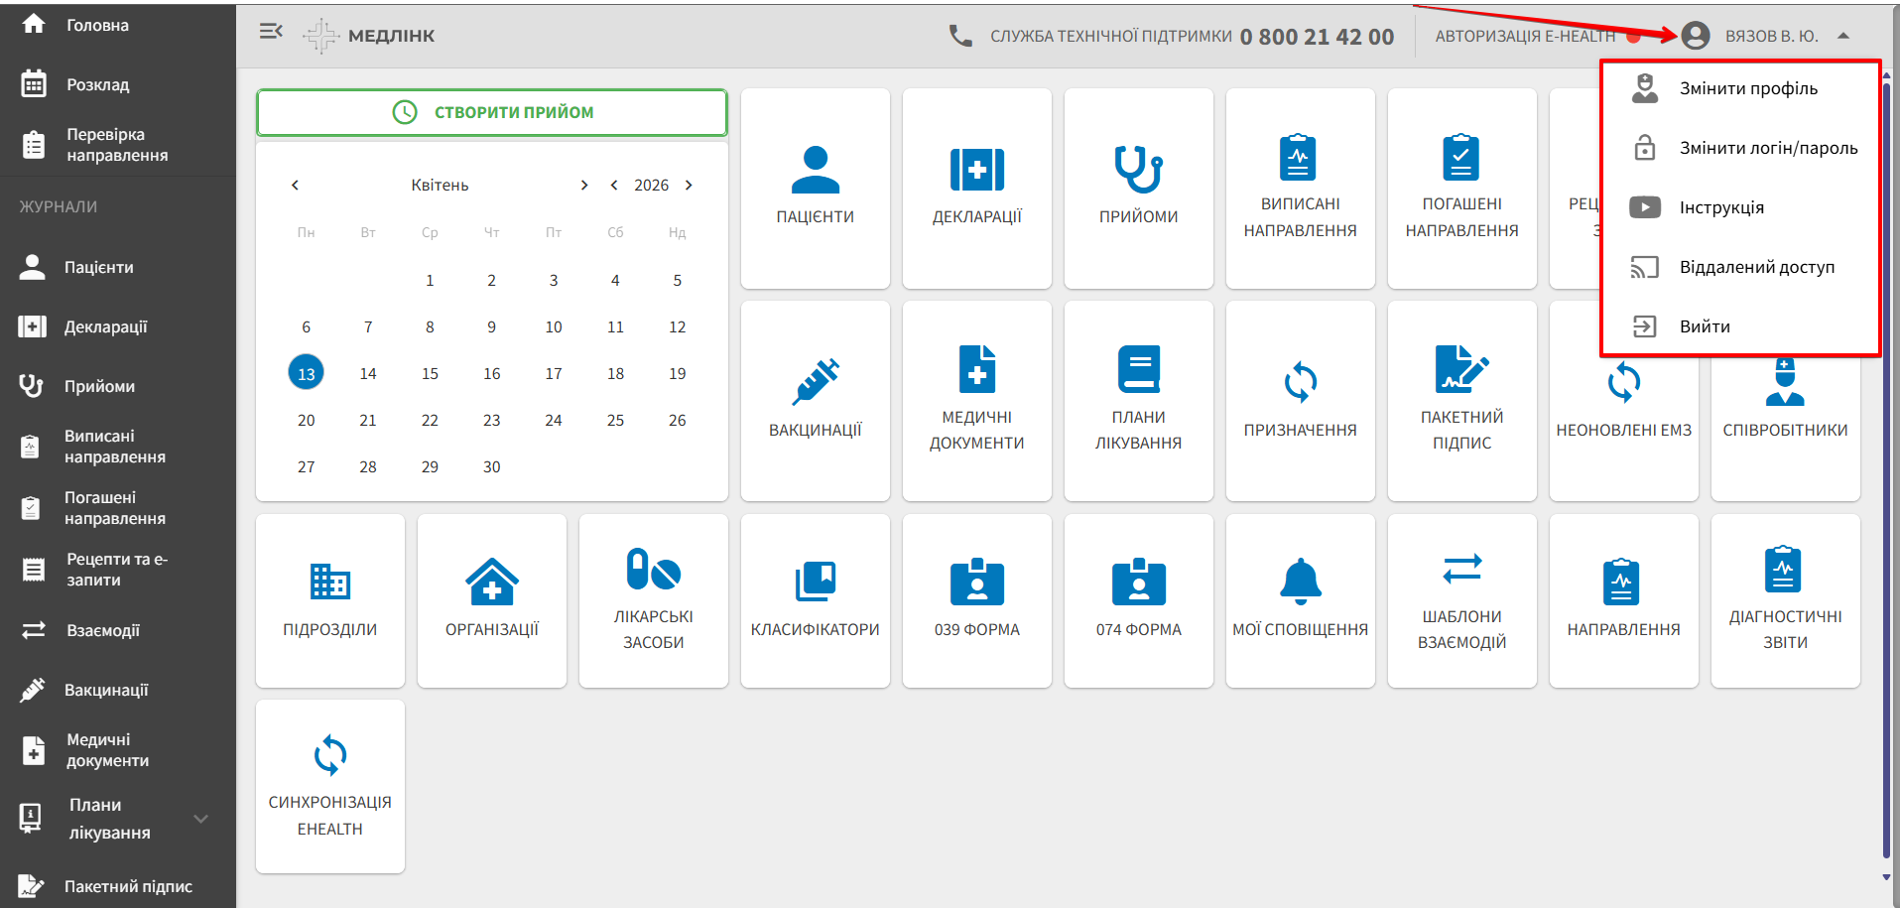Open the Вакцинації syringe tile
1900x908 pixels.
coord(815,400)
